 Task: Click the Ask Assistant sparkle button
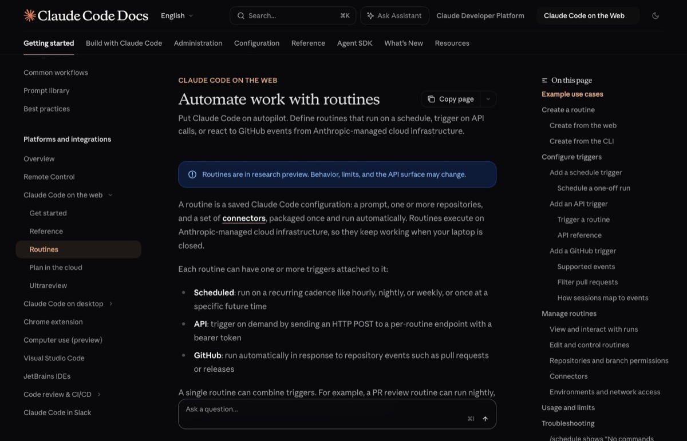pyautogui.click(x=394, y=16)
